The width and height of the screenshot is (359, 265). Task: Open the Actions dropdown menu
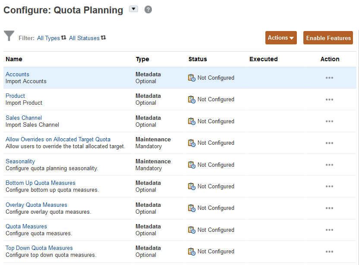click(x=281, y=37)
